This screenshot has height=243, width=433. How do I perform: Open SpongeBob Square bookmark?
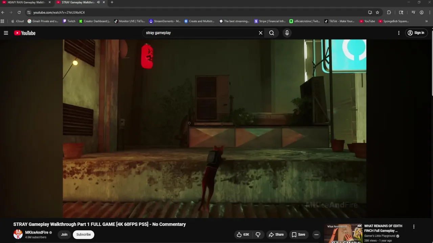[394, 21]
